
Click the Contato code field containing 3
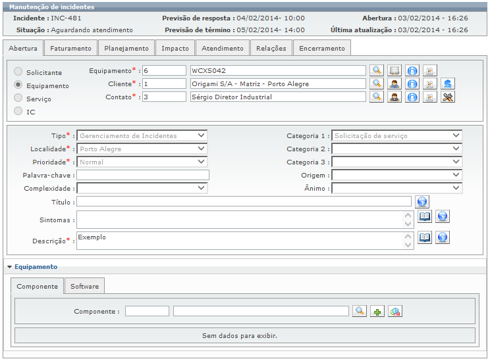165,97
